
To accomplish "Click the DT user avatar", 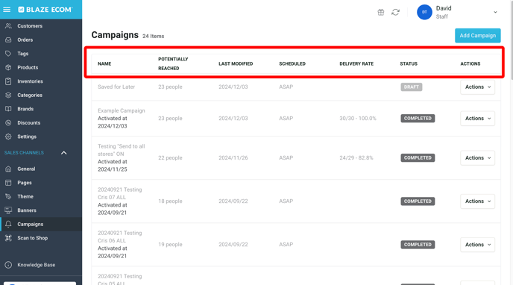I will coord(424,12).
